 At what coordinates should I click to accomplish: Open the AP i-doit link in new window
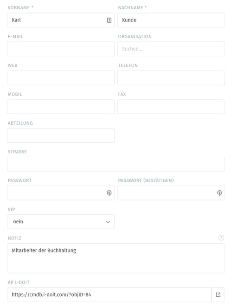tap(218, 295)
